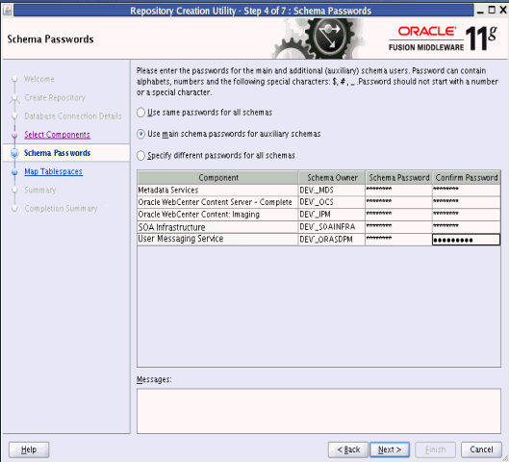509x462 pixels.
Task: Go to the Map Tablespaces step link
Action: [x=54, y=171]
